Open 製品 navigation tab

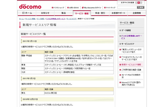(x=64, y=13)
